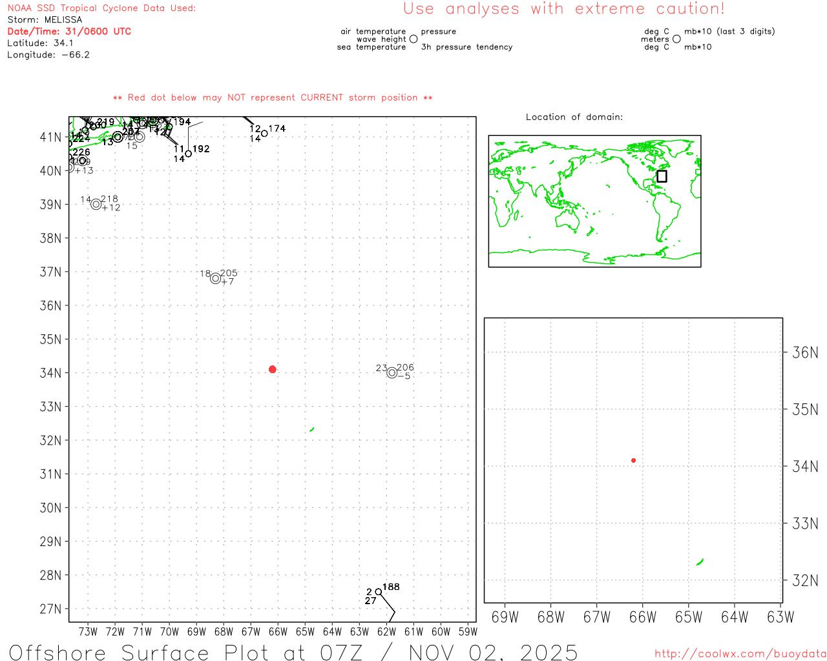This screenshot has width=827, height=661.
Task: Click the '3h pressure tendency' legend label
Action: click(466, 47)
